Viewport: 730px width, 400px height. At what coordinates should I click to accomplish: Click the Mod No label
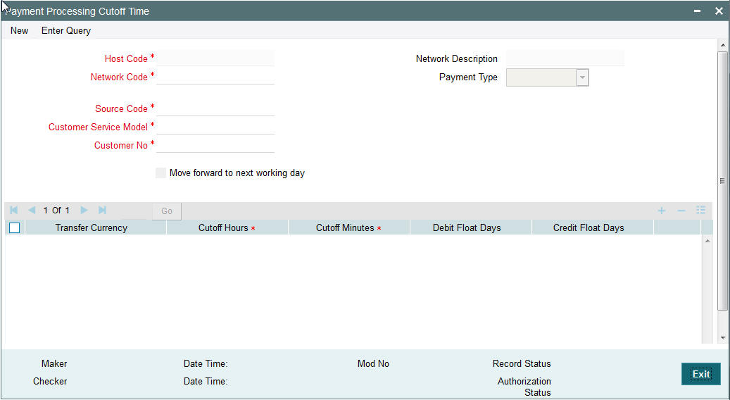click(373, 363)
